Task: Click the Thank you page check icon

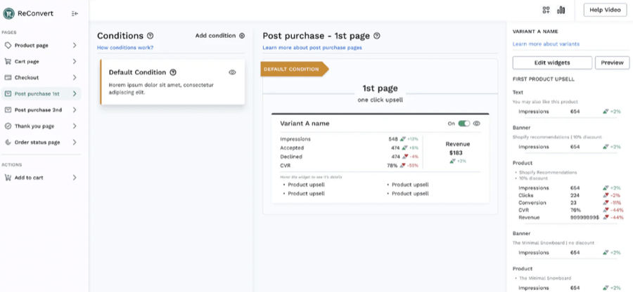Action: click(x=8, y=126)
